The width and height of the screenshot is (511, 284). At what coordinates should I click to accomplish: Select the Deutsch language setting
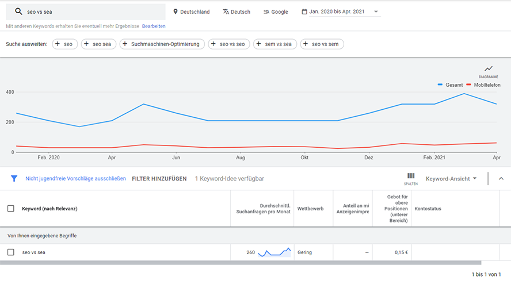pos(237,11)
